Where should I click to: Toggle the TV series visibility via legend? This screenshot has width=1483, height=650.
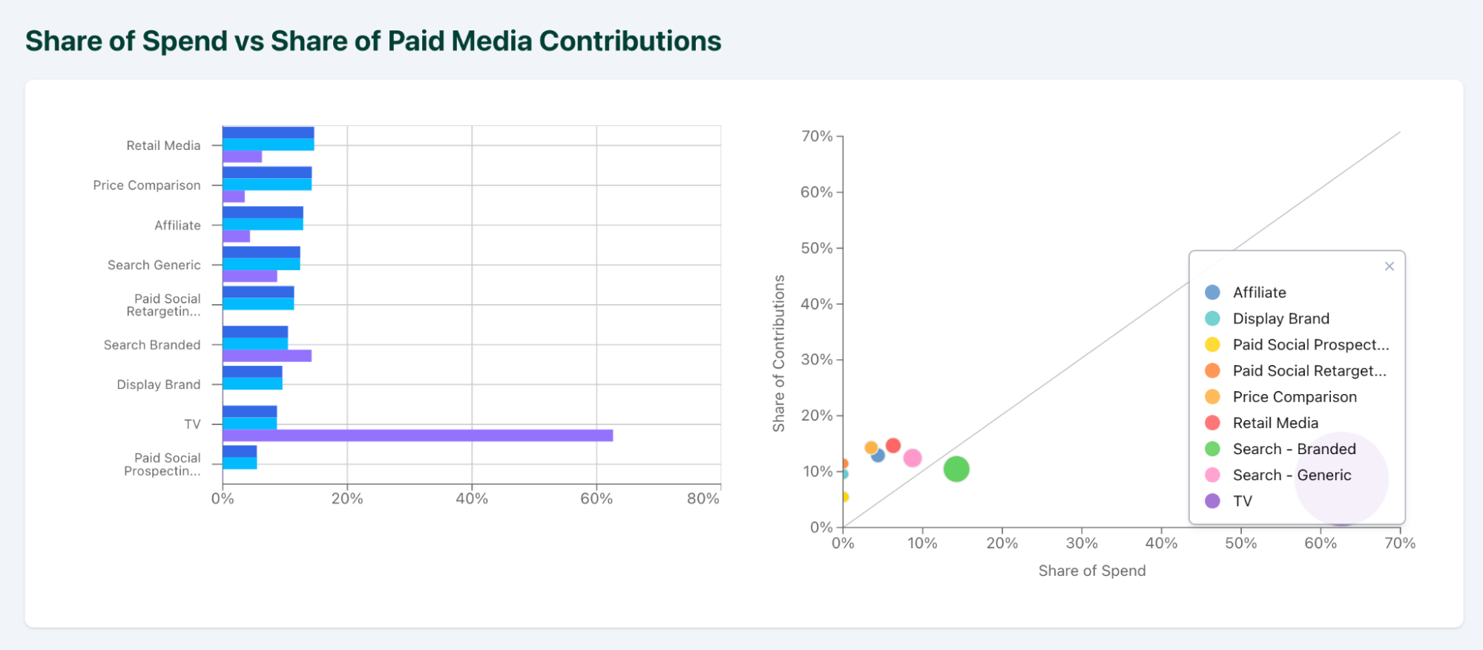click(x=1243, y=501)
